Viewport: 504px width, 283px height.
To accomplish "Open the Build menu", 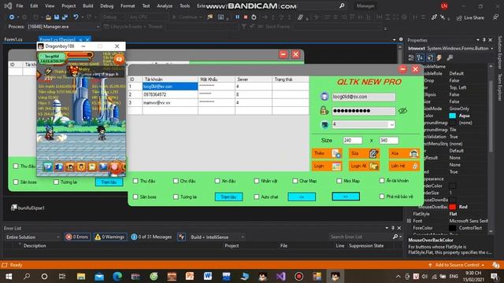I will pos(87,6).
